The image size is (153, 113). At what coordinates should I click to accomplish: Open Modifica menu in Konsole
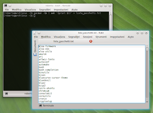17,10
